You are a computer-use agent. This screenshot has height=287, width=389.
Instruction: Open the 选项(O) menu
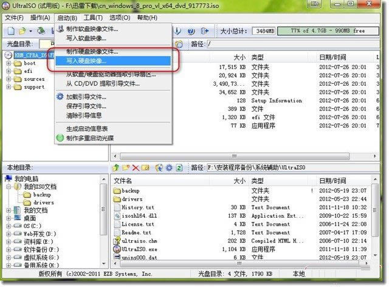pos(120,18)
